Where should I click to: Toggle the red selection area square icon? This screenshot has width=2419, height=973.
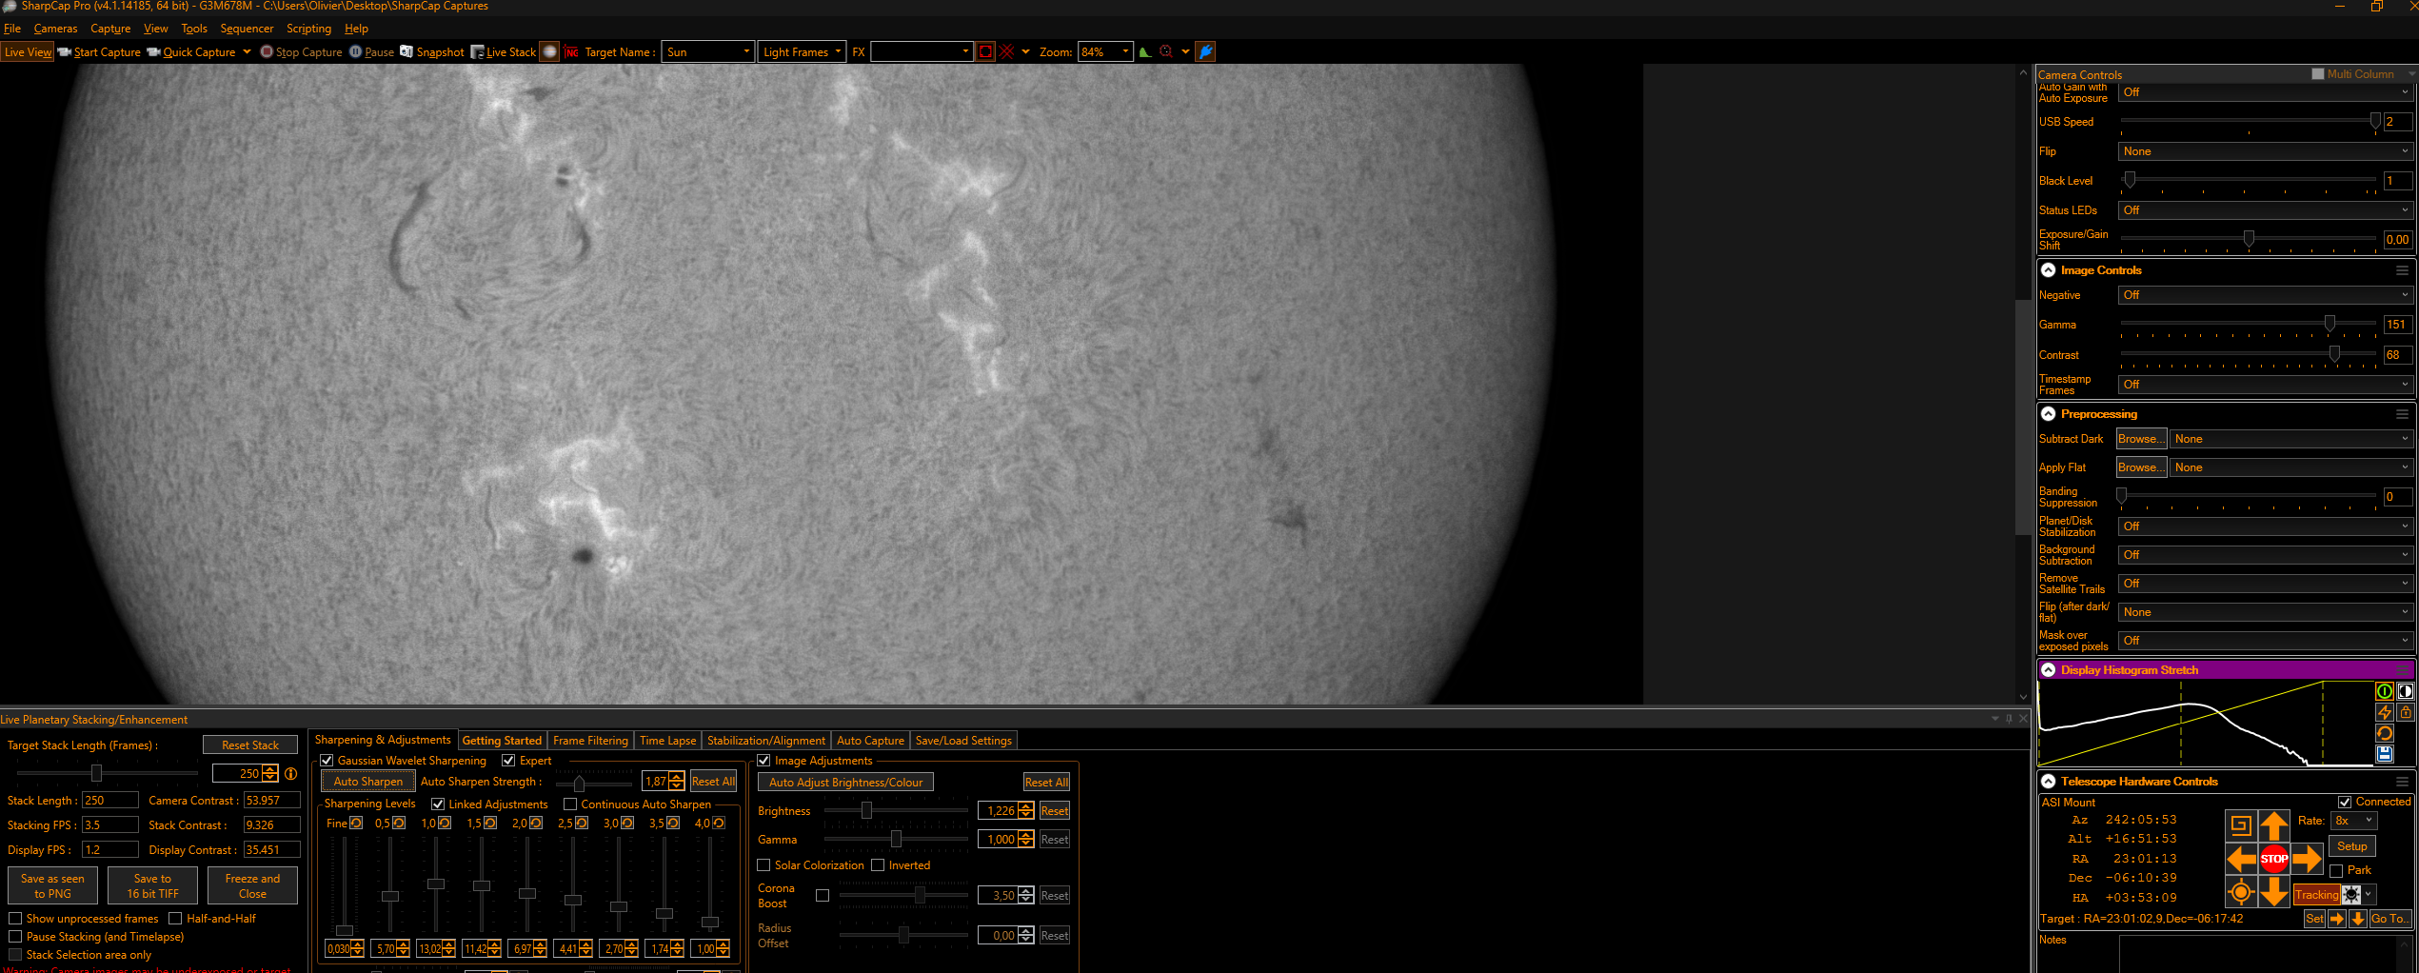985,52
